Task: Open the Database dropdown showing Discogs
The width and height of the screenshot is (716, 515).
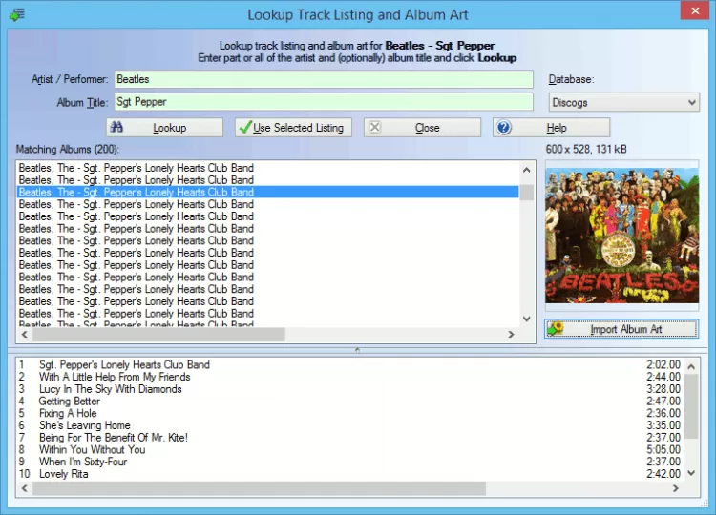Action: pos(623,103)
